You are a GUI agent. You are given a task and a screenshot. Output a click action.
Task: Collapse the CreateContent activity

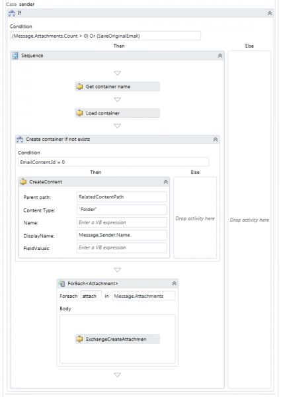pos(166,182)
